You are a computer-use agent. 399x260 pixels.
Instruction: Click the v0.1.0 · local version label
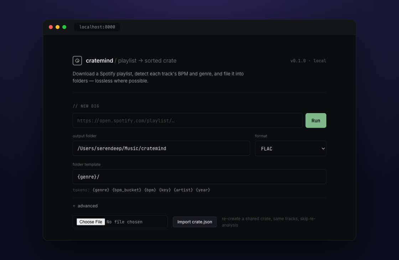point(308,61)
